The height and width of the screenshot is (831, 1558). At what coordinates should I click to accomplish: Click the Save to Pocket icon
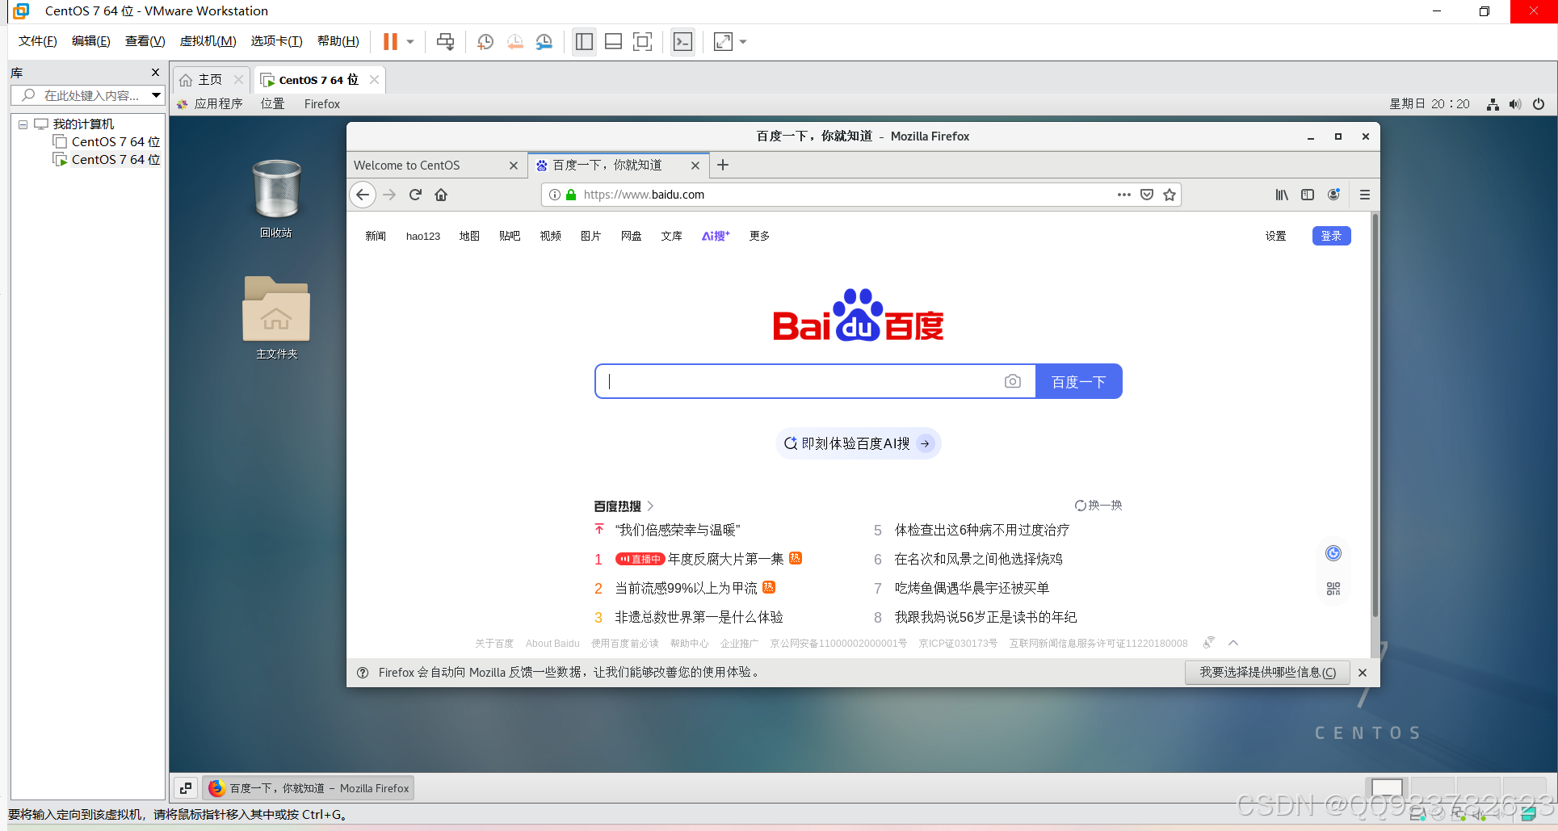(1147, 195)
